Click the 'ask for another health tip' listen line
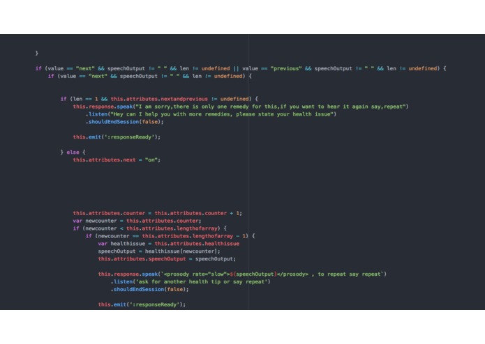 [191, 282]
